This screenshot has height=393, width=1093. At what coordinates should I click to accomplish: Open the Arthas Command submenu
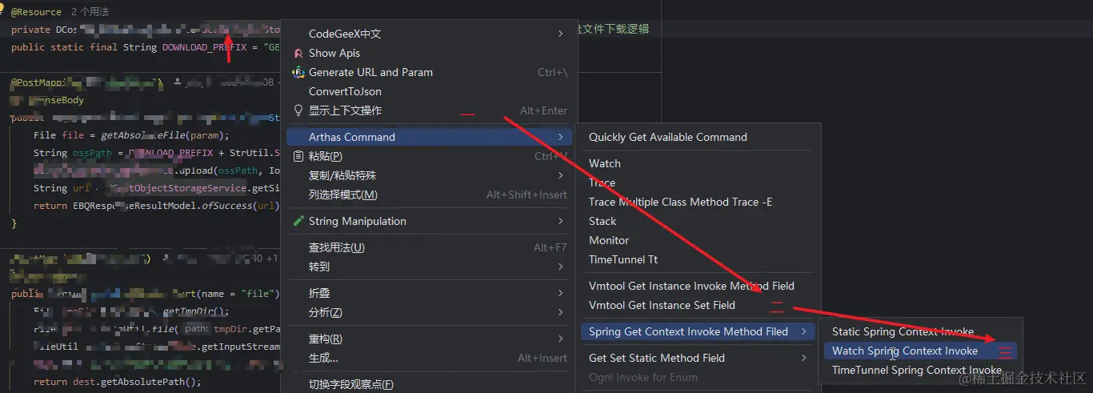pos(429,137)
